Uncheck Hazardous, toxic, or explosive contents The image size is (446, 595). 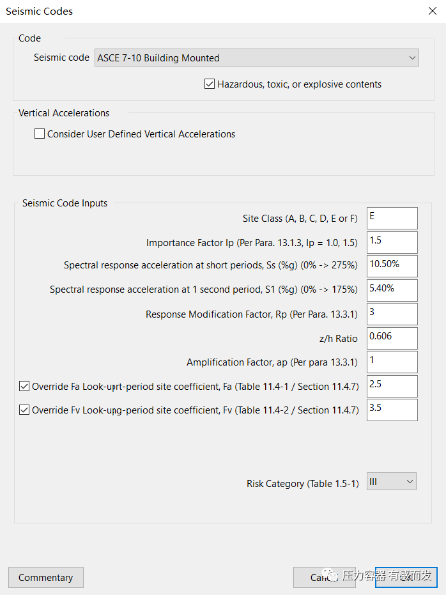[x=210, y=84]
